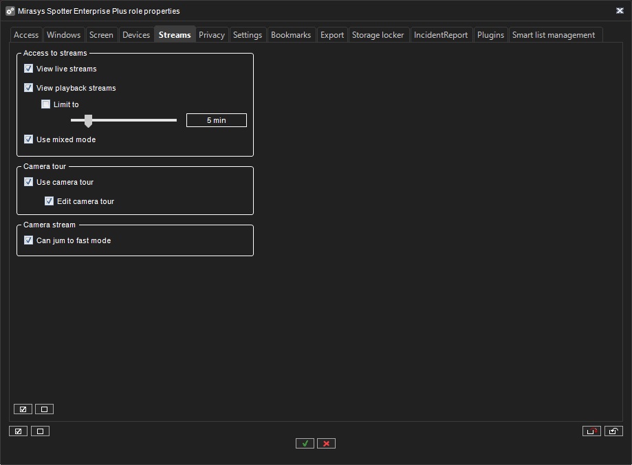Toggle the View live streams checkbox
This screenshot has width=632, height=465.
tap(29, 69)
